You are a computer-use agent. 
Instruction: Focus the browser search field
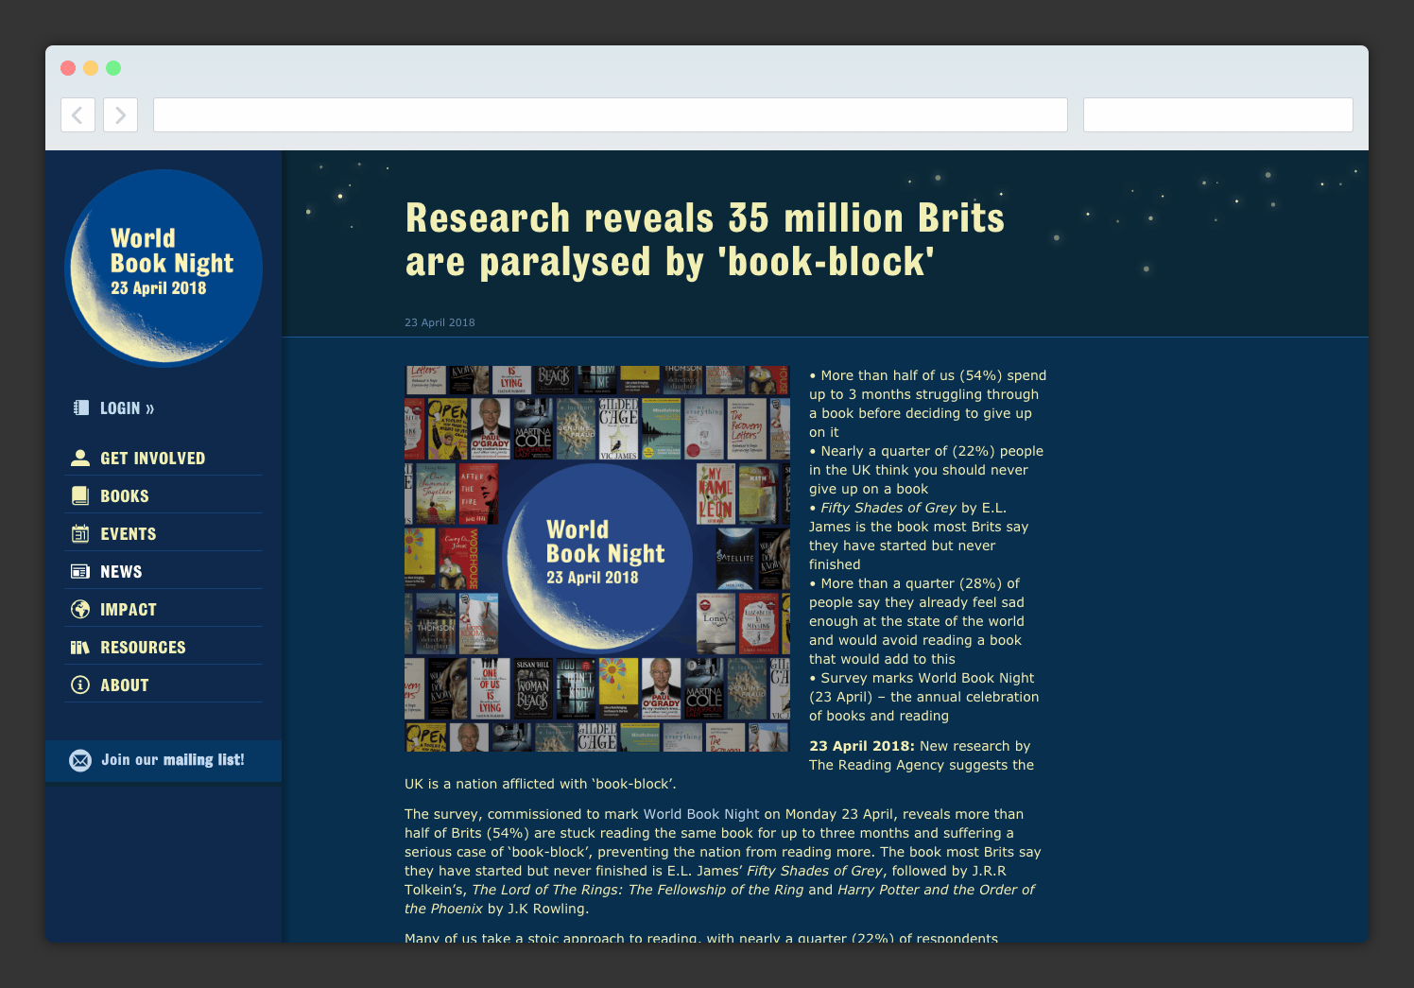[x=1217, y=115]
